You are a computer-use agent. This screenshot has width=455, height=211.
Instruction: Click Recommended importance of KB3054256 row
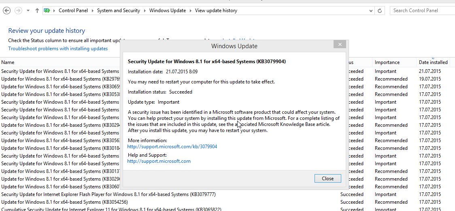391,202
